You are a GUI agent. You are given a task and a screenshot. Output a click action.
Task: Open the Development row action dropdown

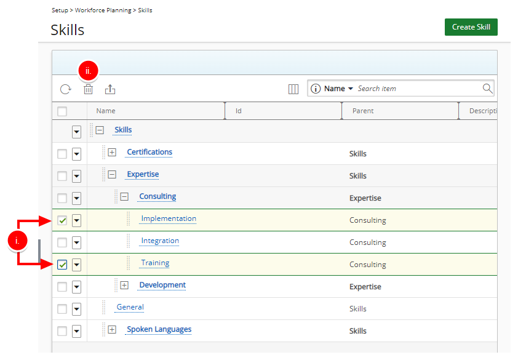(77, 287)
